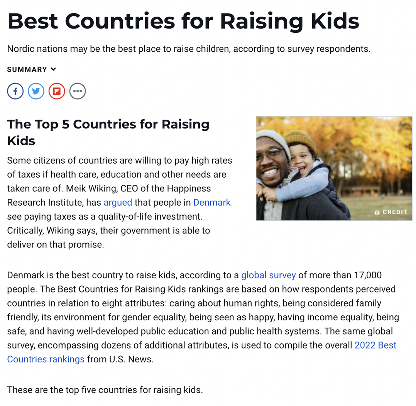Follow the Denmark link in paragraph
The width and height of the screenshot is (416, 406).
pyautogui.click(x=212, y=203)
